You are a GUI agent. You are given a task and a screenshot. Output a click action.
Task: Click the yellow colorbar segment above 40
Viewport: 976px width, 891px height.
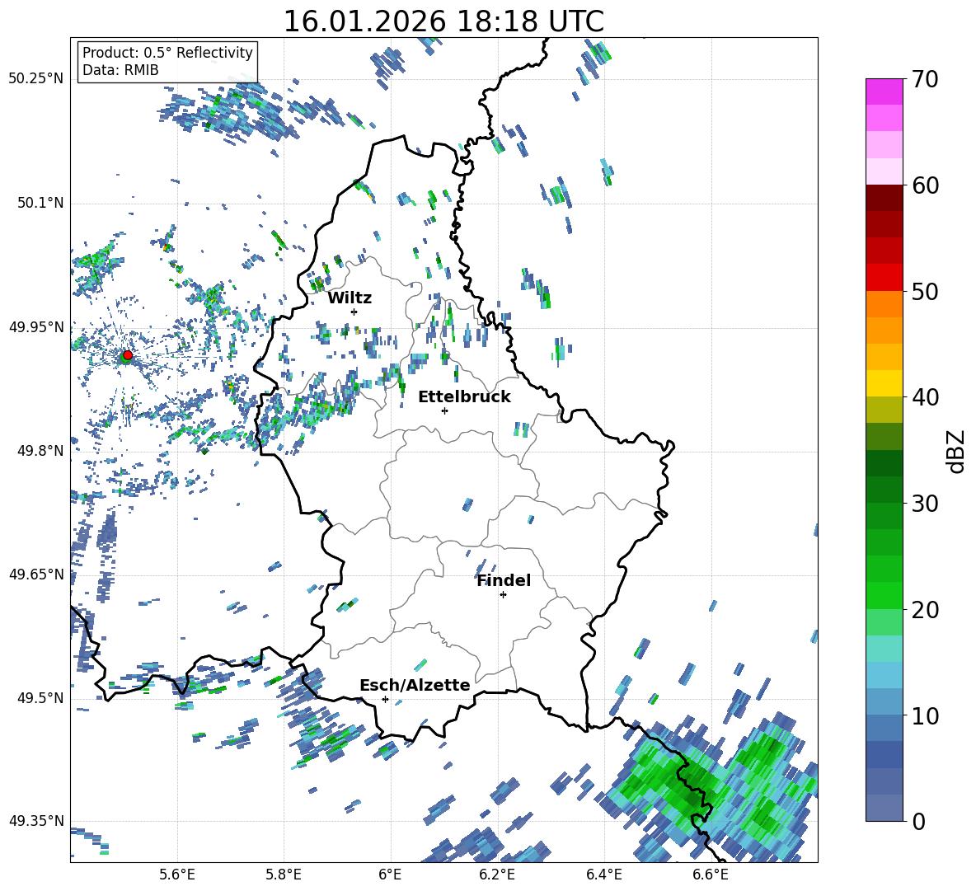[x=884, y=383]
